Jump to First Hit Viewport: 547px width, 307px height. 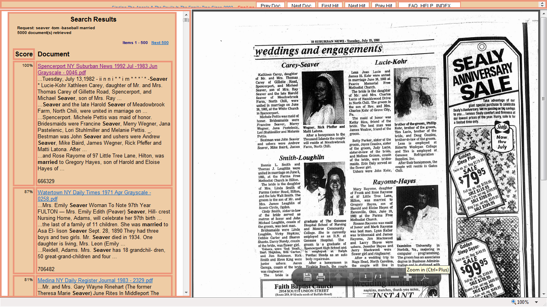pyautogui.click(x=330, y=5)
